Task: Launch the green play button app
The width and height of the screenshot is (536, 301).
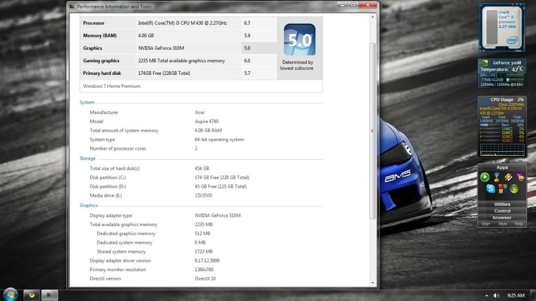Action: point(485,177)
